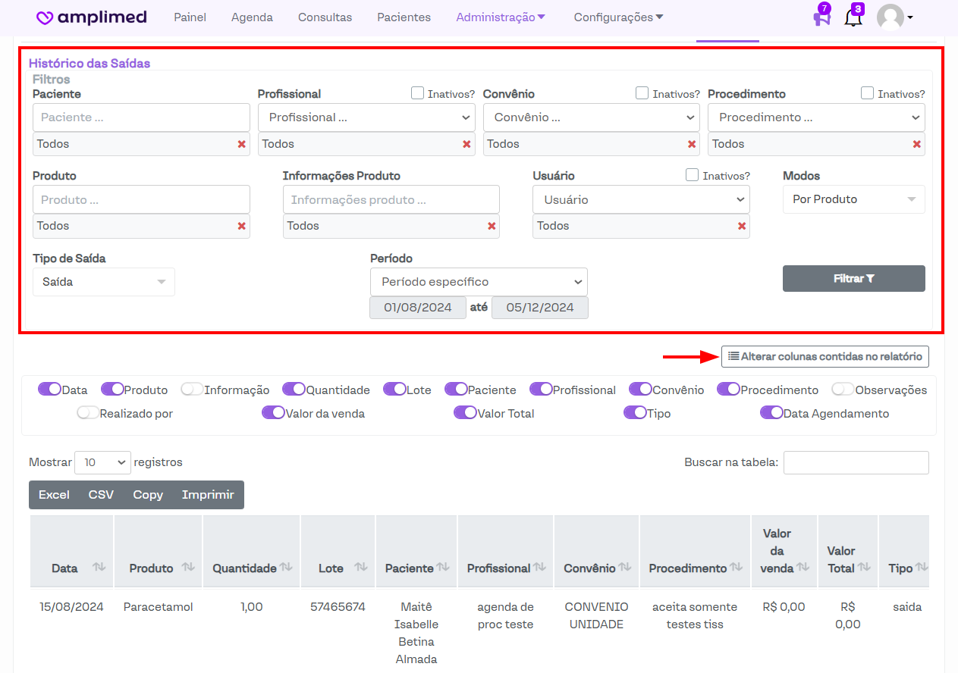Viewport: 958px width, 673px height.
Task: Clear the Usuário 'Todos' tag red X
Action: (742, 226)
